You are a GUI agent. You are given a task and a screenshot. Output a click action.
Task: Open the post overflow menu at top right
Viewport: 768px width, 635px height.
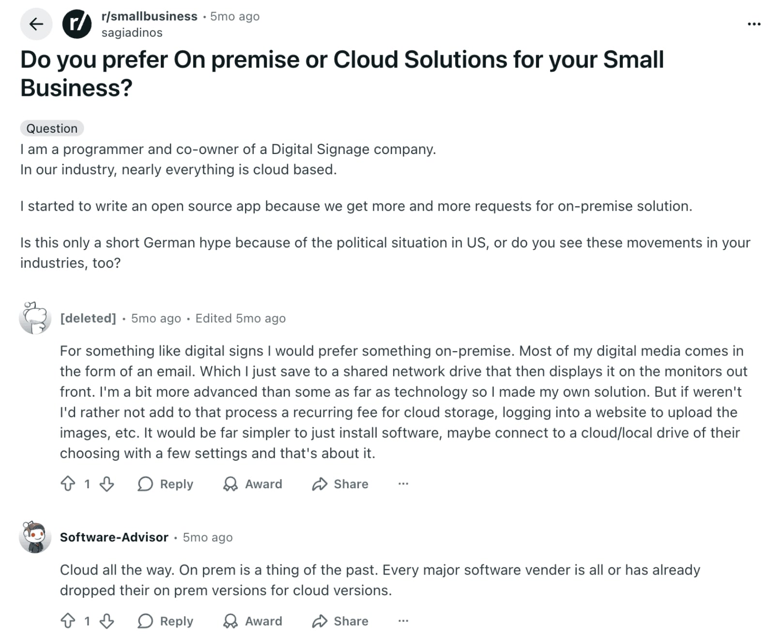(x=753, y=24)
